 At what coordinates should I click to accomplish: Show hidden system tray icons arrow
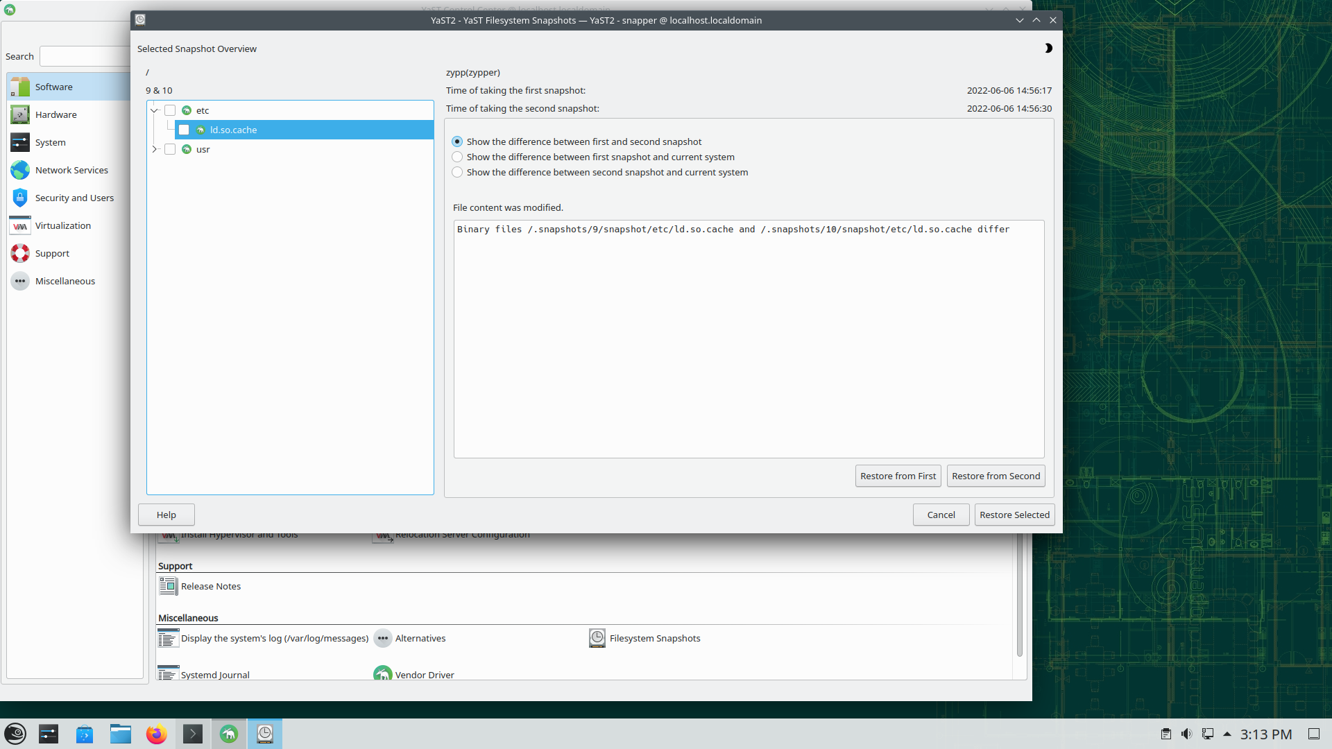1227,734
